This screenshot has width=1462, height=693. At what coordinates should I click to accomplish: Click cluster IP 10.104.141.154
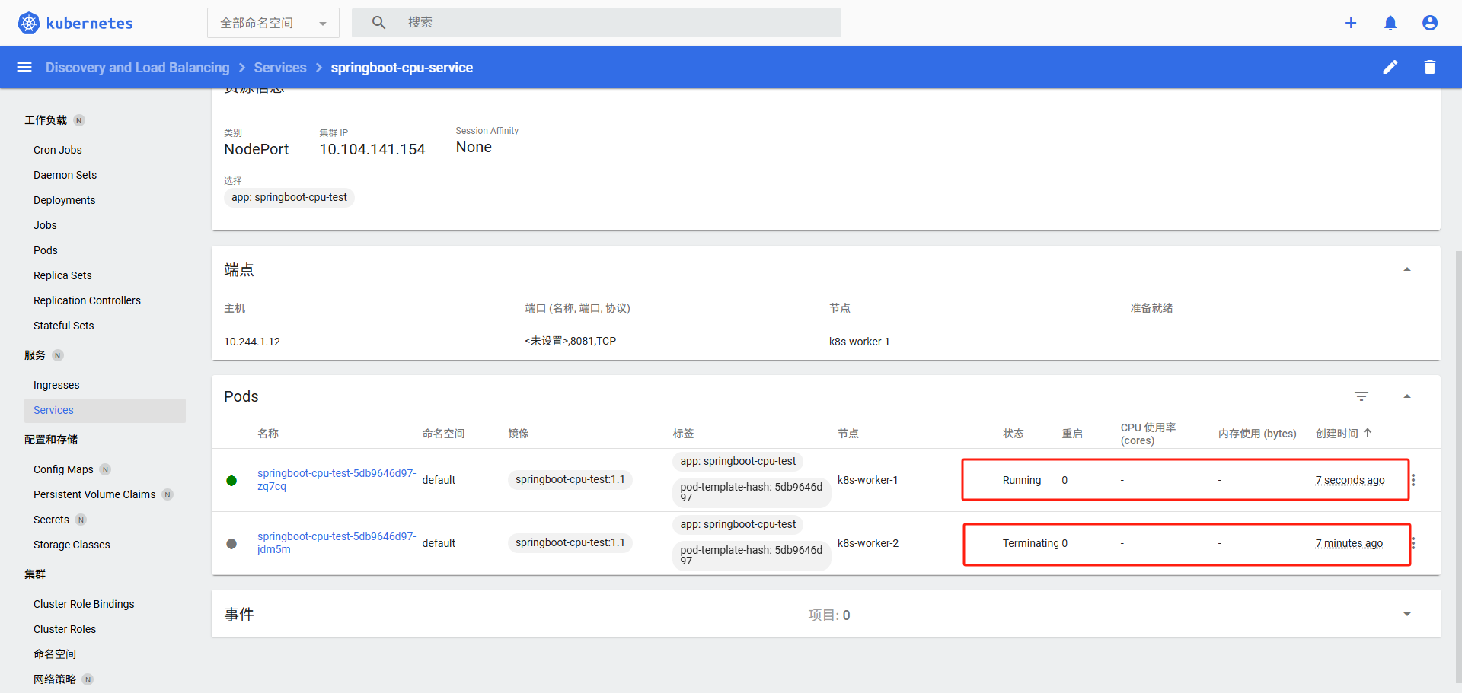click(x=372, y=149)
